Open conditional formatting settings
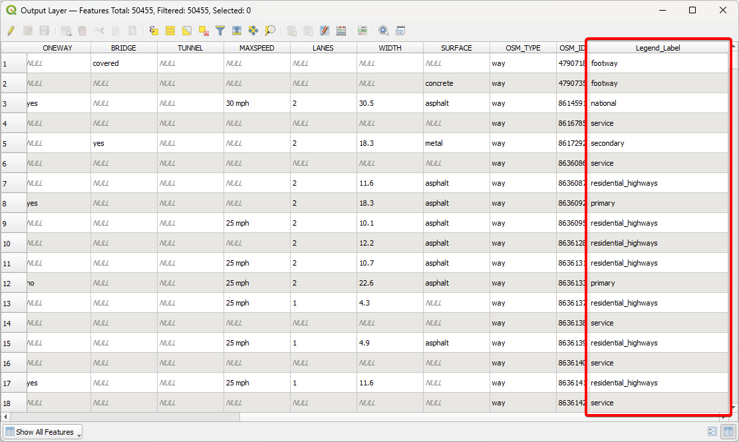The image size is (739, 442). coord(363,31)
